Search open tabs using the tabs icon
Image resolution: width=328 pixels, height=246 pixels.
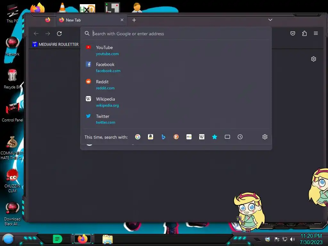click(x=227, y=137)
